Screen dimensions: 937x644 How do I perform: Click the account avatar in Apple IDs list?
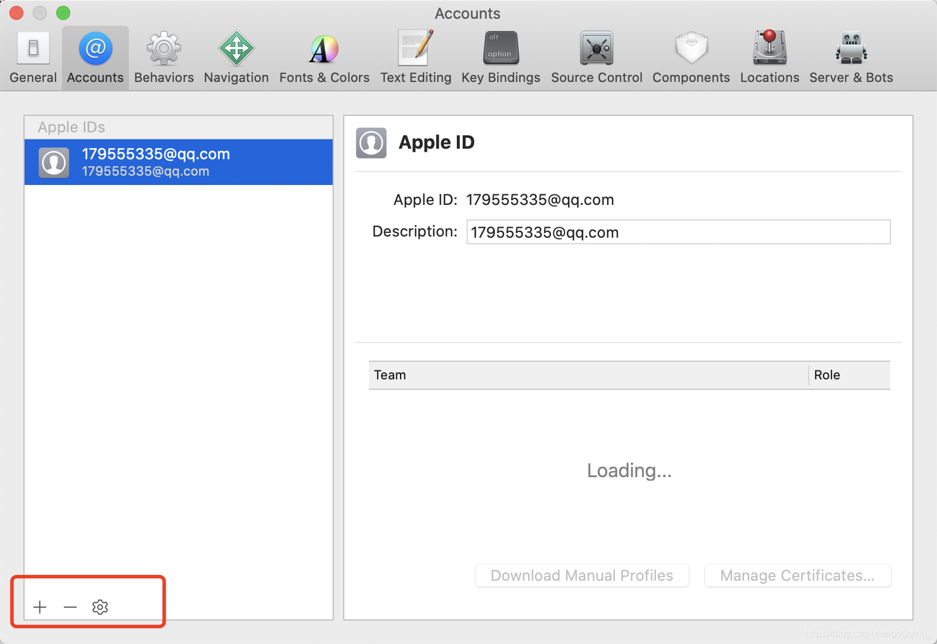click(54, 162)
